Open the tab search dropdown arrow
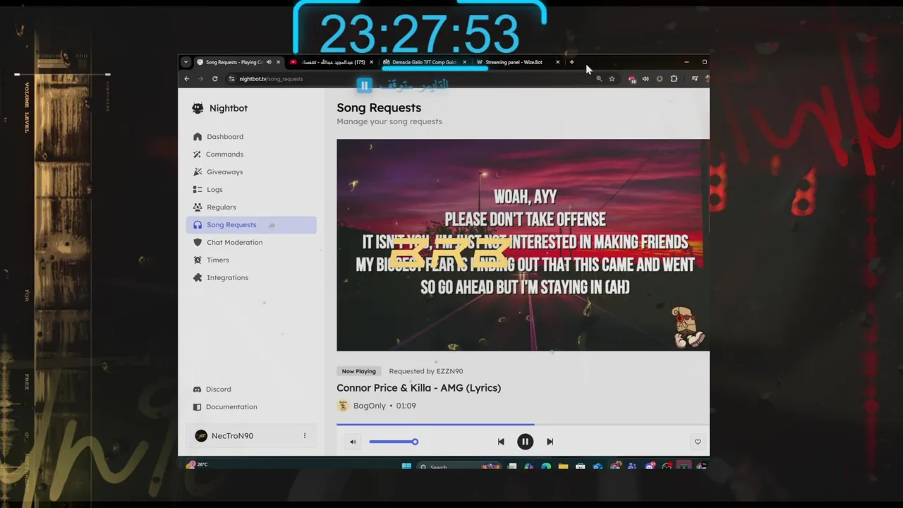 click(x=186, y=62)
